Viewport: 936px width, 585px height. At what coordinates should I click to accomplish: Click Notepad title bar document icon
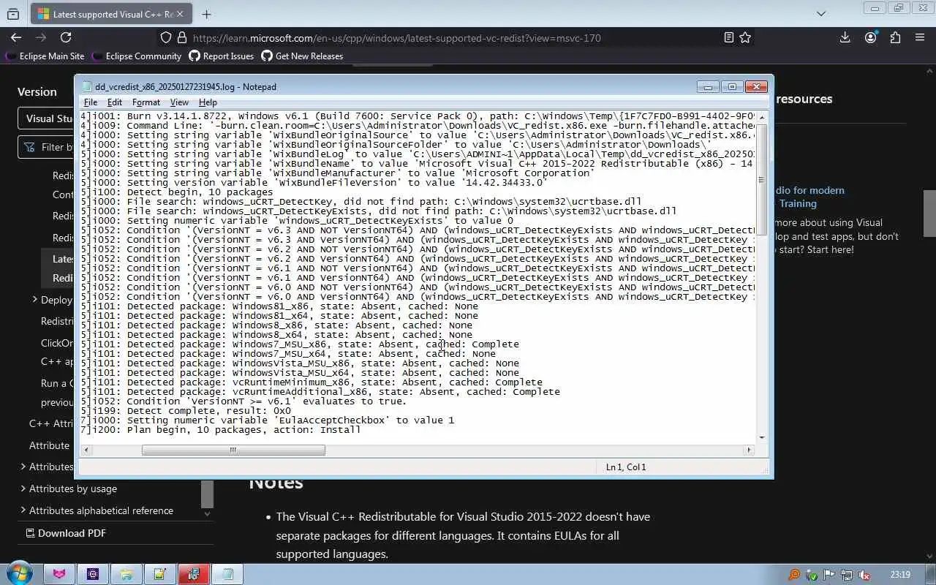point(87,86)
